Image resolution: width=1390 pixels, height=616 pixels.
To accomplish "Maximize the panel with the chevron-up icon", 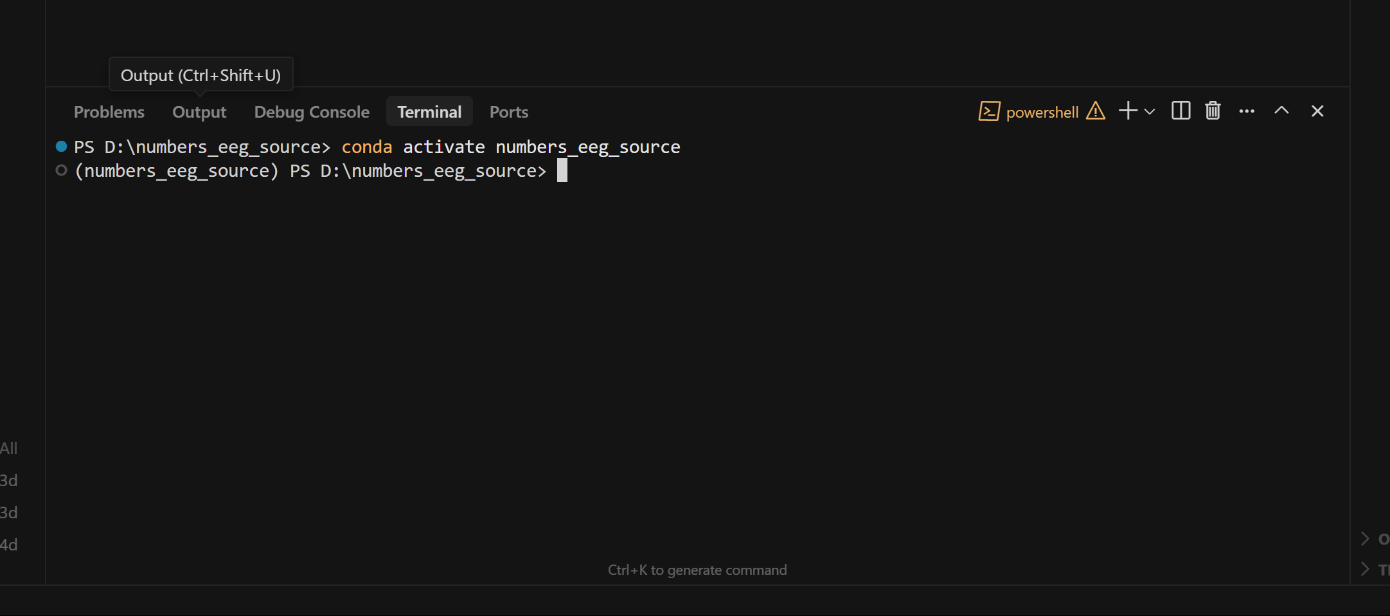I will (1281, 111).
